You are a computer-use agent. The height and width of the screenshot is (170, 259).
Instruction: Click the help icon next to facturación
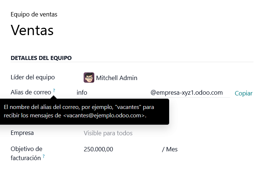pos(44,156)
